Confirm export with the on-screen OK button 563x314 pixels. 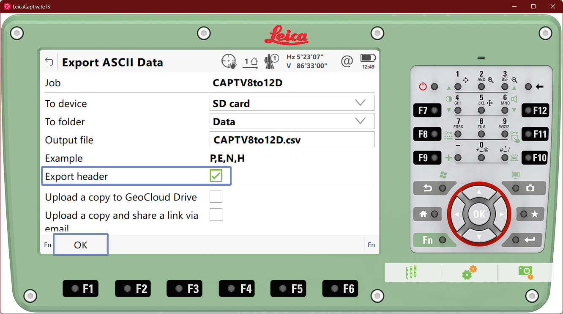[81, 245]
